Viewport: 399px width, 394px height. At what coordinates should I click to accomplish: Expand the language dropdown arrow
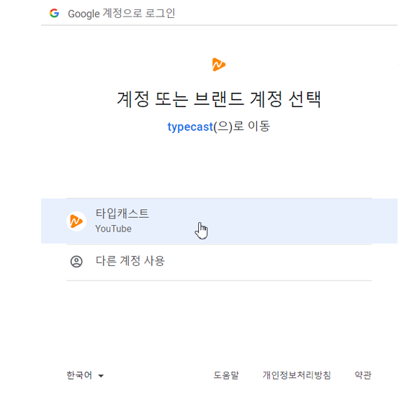click(101, 376)
